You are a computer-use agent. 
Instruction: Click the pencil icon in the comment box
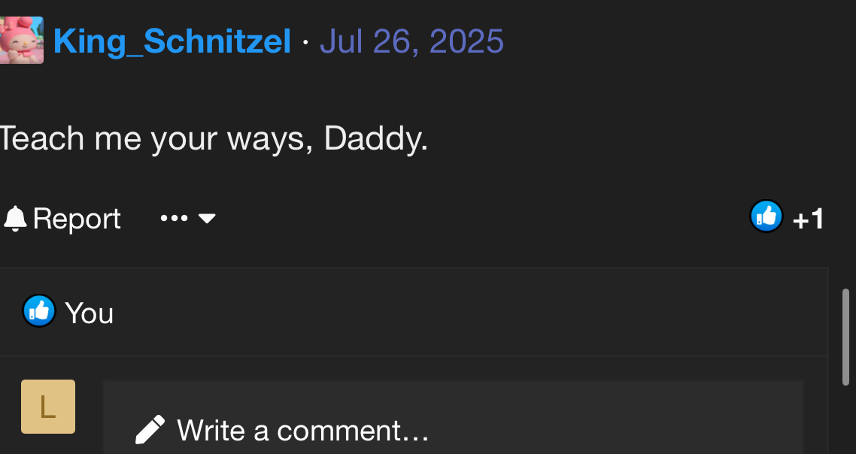[150, 429]
